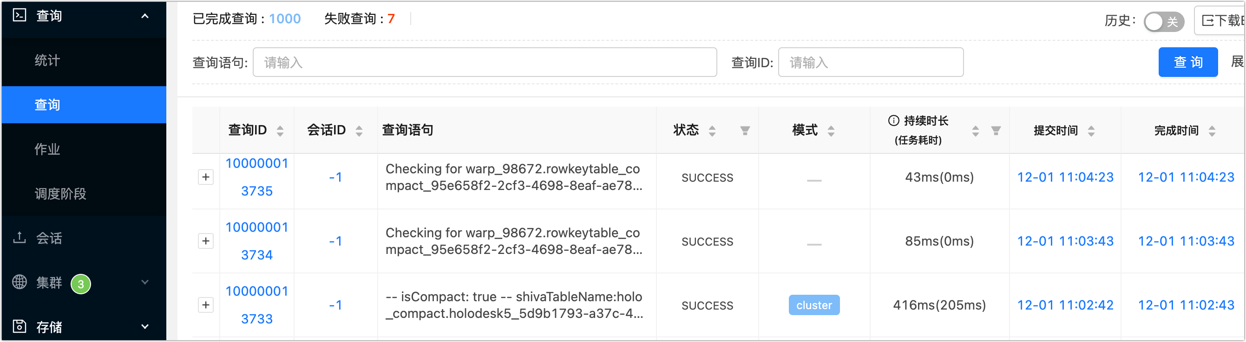Sort by finish time column arrows
The width and height of the screenshot is (1246, 342).
[x=1212, y=131]
